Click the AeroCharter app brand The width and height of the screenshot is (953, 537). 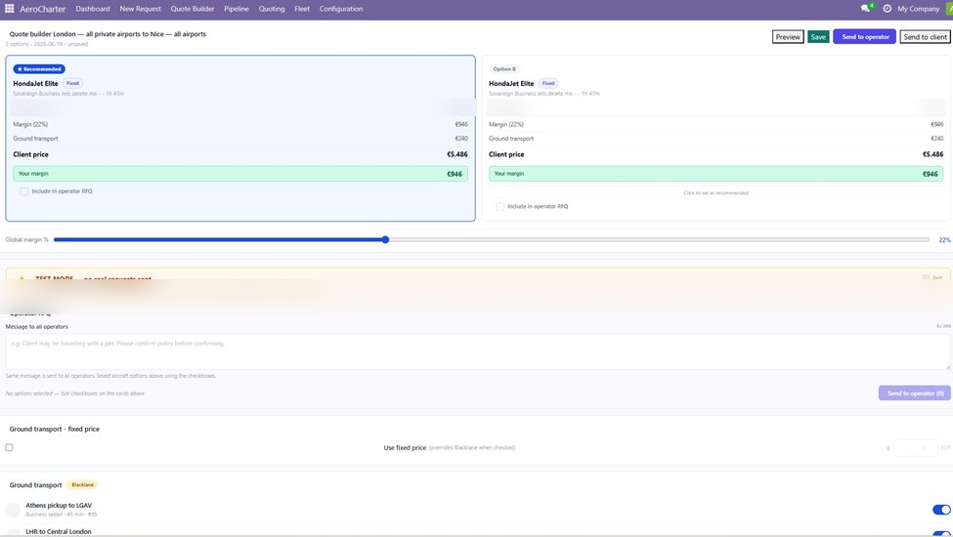[x=43, y=9]
